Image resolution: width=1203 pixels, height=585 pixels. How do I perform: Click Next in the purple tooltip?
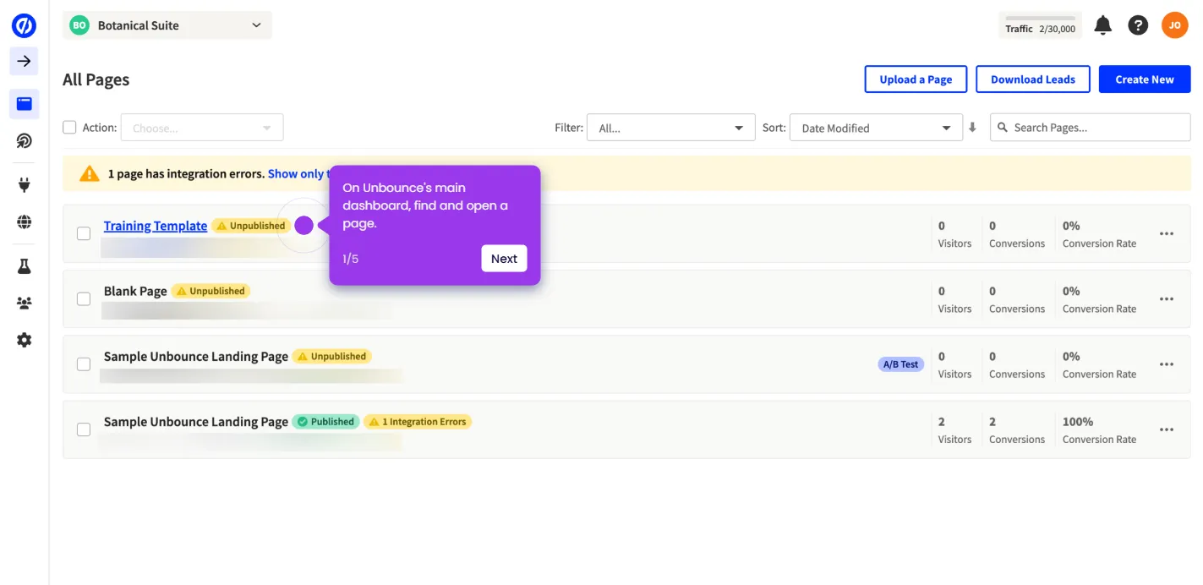click(x=504, y=259)
